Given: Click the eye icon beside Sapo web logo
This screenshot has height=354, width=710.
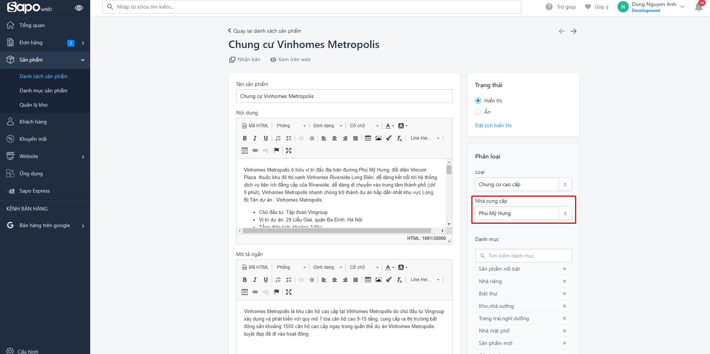Looking at the screenshot, I should click(79, 8).
